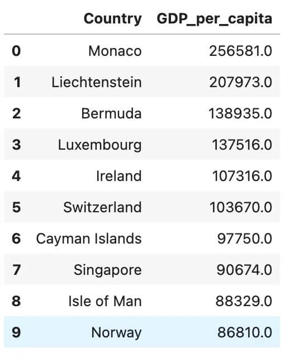Screen dimensions: 304x362
Task: Click the Country column header
Action: 112,18
